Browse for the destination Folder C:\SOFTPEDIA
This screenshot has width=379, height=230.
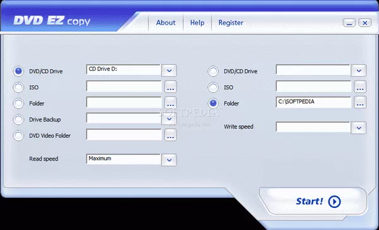[x=360, y=103]
